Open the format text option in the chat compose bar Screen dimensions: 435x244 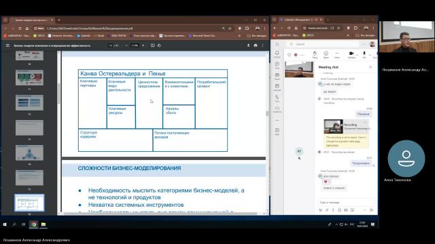[321, 210]
